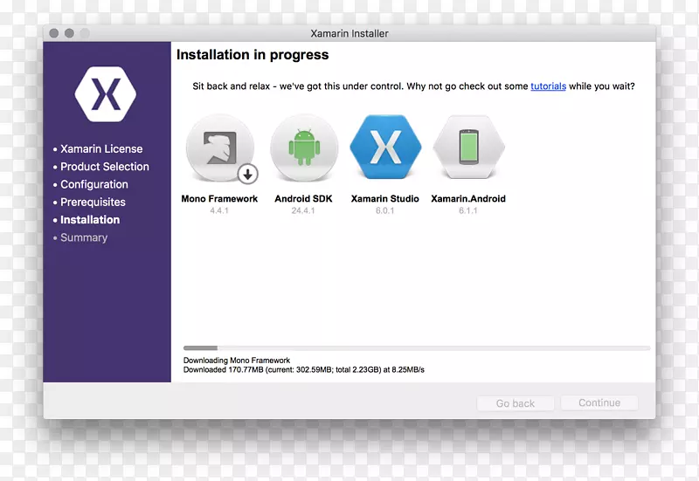Click the 4.4.1 version number
This screenshot has height=481, width=699.
pyautogui.click(x=219, y=210)
